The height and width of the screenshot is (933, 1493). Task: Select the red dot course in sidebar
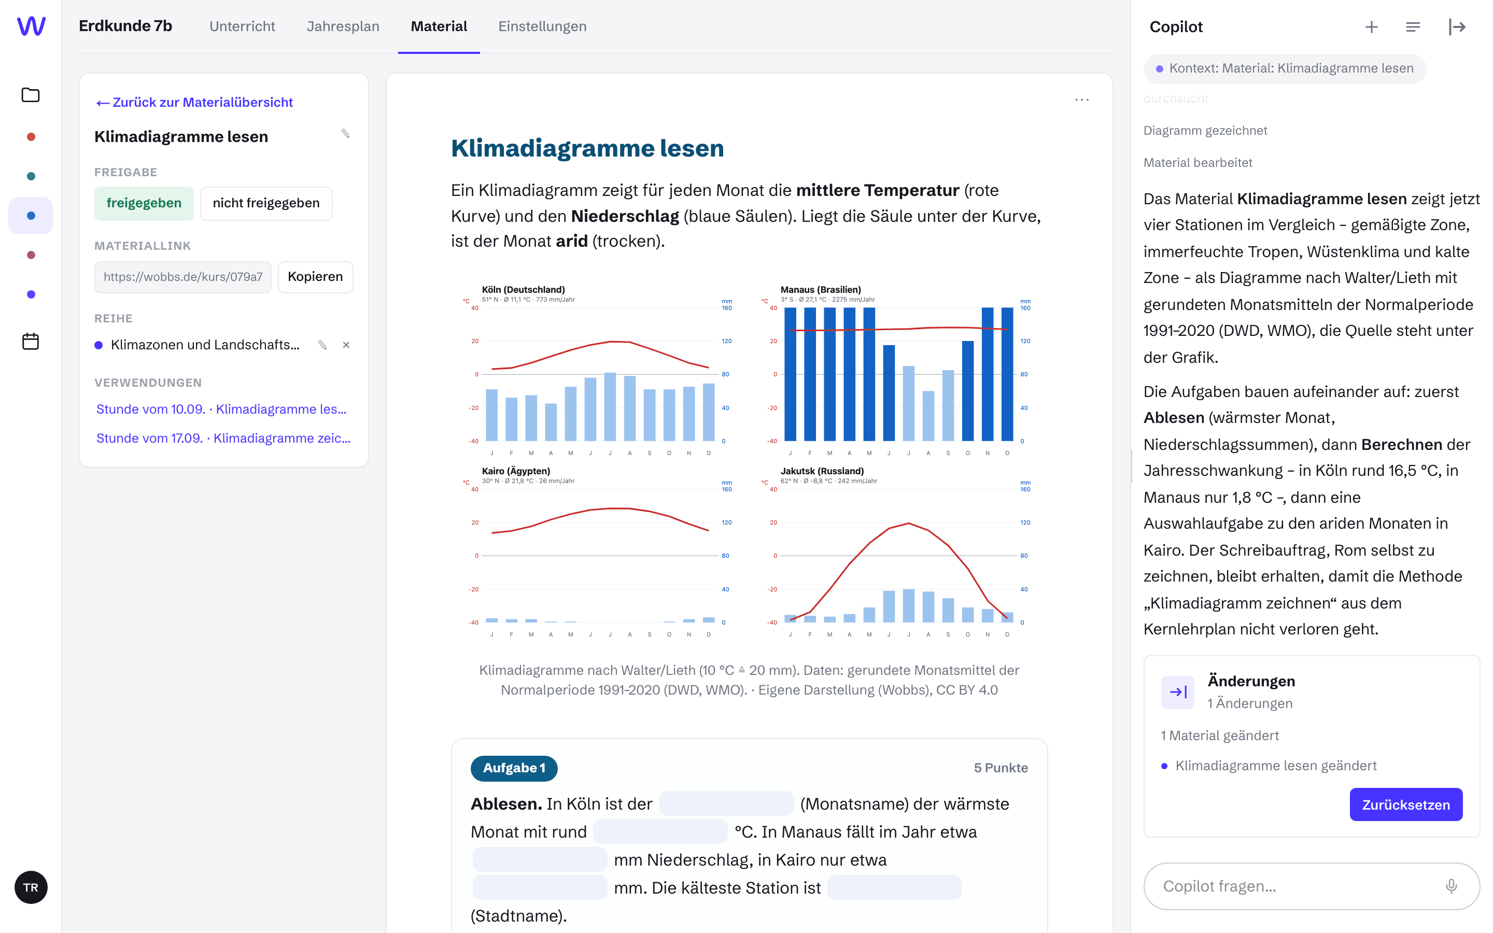[x=31, y=137]
